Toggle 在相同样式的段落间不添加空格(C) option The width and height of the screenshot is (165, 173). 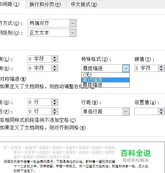click(x=38, y=120)
